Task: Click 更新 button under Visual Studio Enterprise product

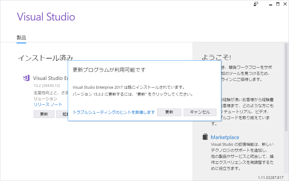Action: pyautogui.click(x=44, y=114)
